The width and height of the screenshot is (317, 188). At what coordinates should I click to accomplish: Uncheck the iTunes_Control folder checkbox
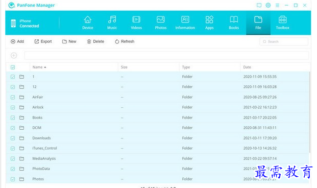tap(13, 148)
